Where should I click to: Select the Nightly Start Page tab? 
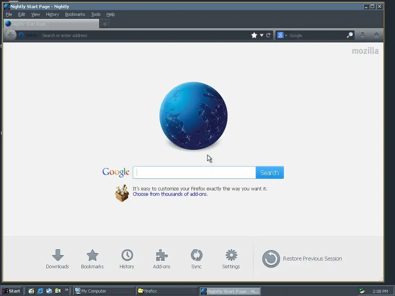point(51,24)
